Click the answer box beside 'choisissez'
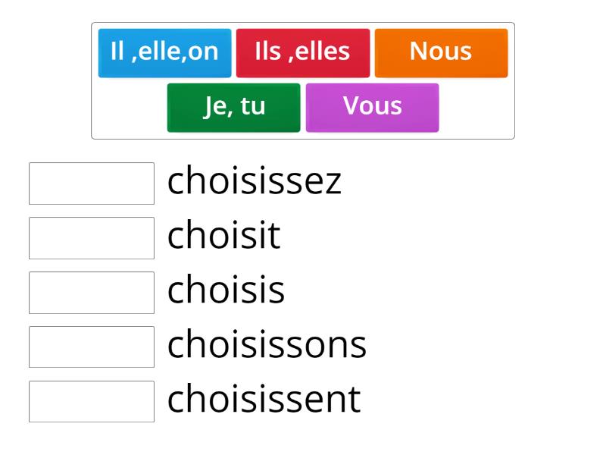Viewport: 606px width, 455px height. click(x=91, y=182)
